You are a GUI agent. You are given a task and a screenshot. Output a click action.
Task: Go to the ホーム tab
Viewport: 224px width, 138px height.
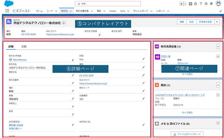39,11
